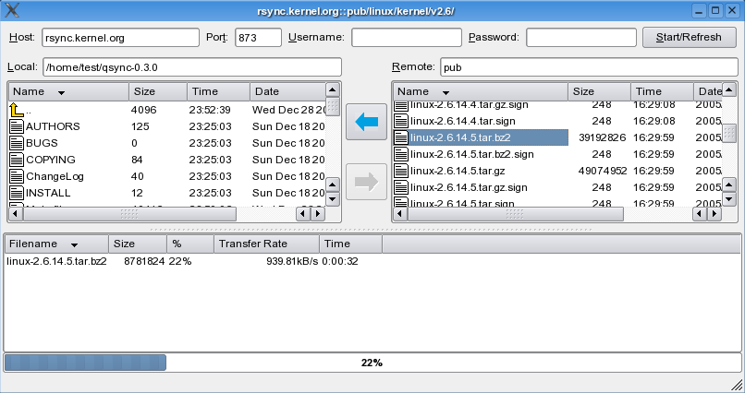Focus the Username input field

point(406,38)
